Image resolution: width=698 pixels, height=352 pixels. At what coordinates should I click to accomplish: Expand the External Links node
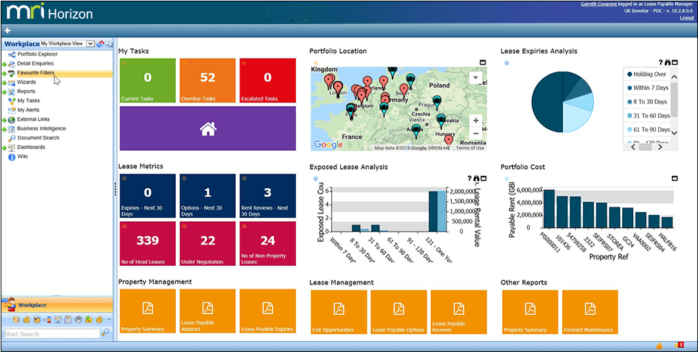pyautogui.click(x=4, y=120)
